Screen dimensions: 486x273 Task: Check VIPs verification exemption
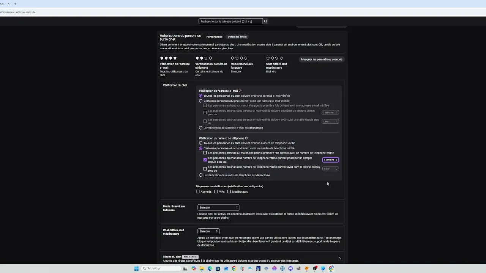(x=216, y=192)
